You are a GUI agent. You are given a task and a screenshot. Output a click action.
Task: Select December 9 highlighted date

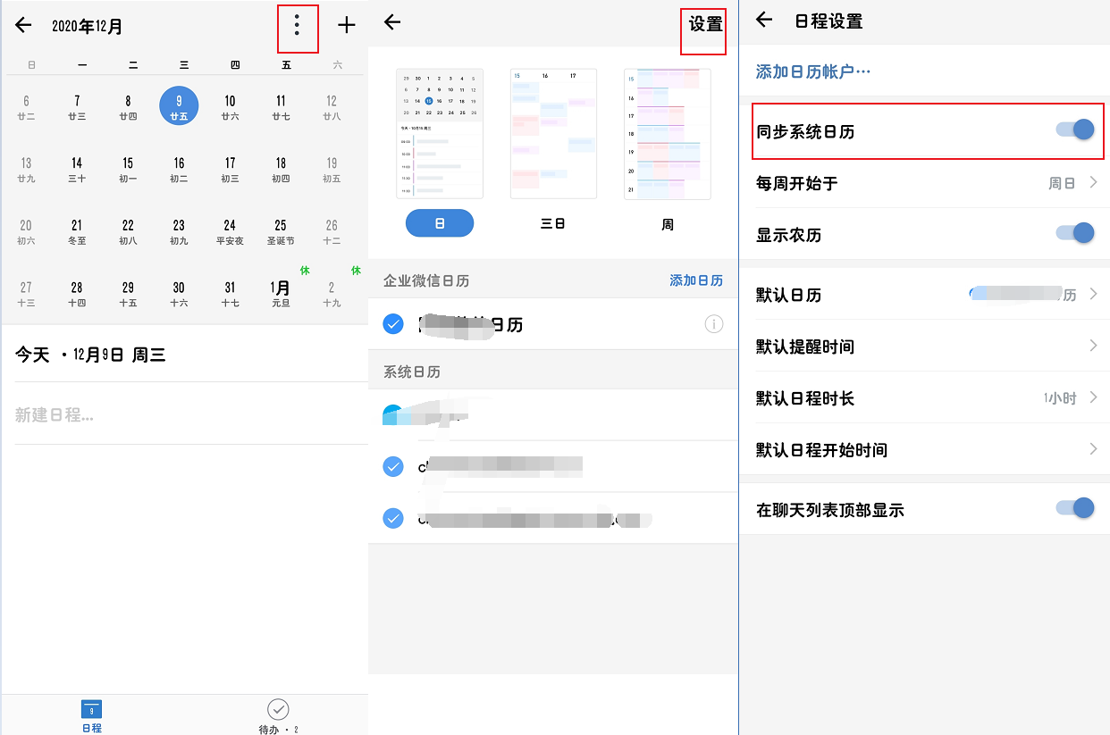[x=179, y=106]
